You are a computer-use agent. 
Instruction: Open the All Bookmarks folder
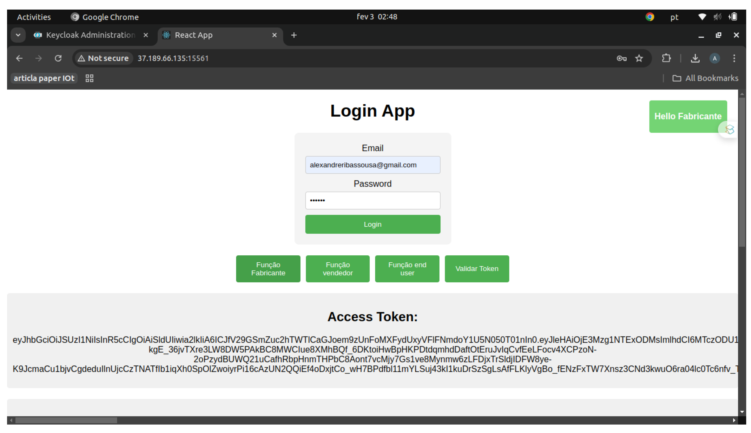(x=705, y=78)
